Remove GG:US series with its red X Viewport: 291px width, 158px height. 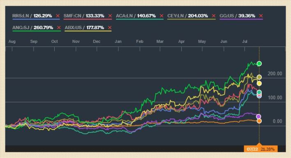coord(261,16)
